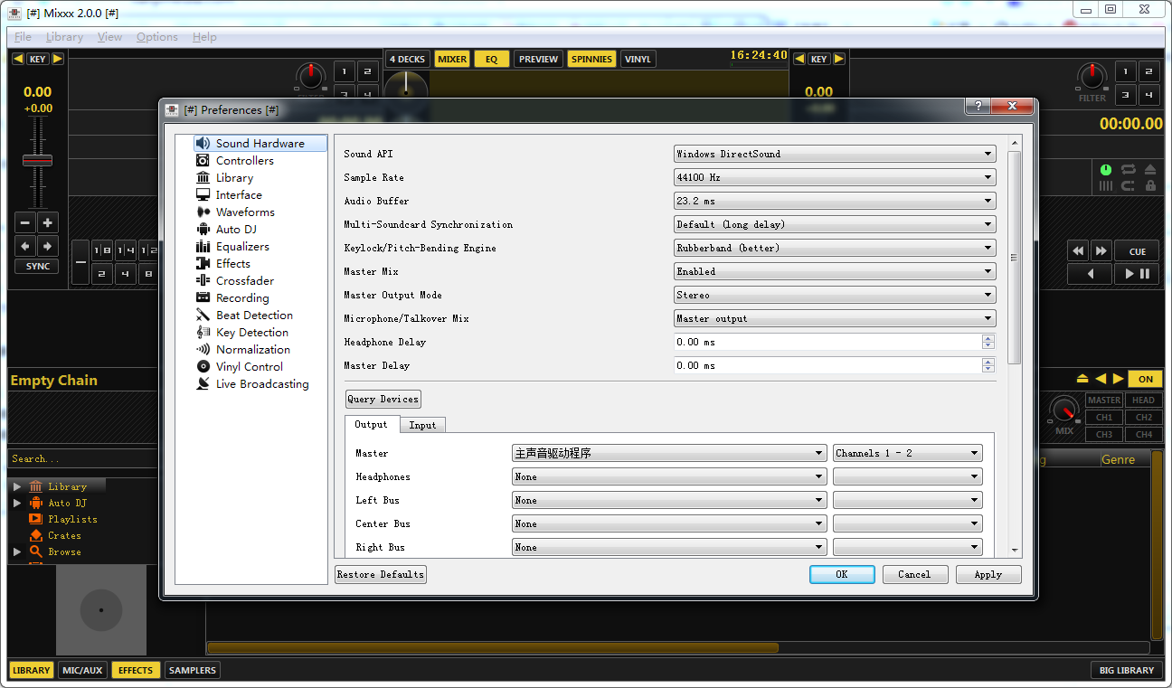Toggle the EQ section visibility
This screenshot has width=1172, height=688.
coord(491,60)
